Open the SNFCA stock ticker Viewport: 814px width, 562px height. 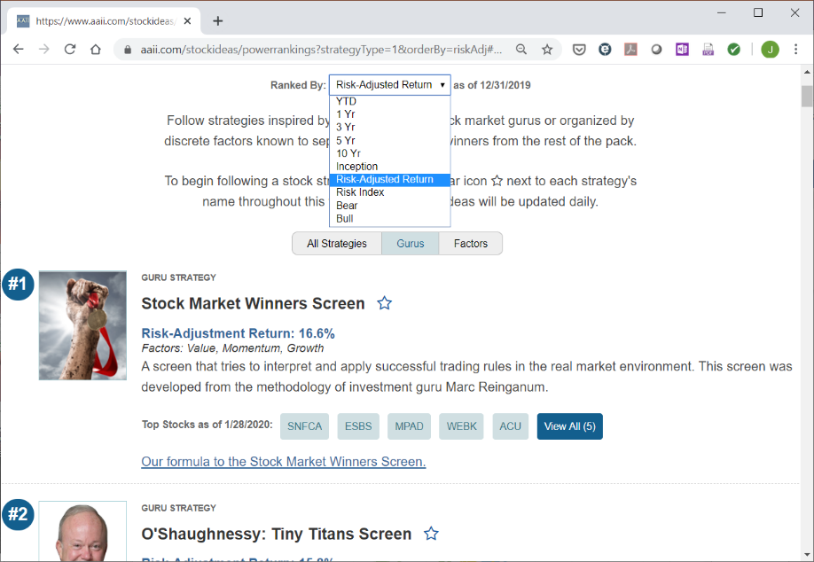pos(305,426)
